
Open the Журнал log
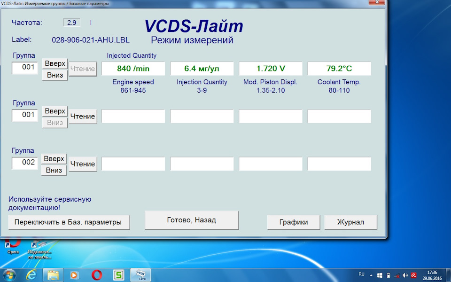[x=350, y=222]
